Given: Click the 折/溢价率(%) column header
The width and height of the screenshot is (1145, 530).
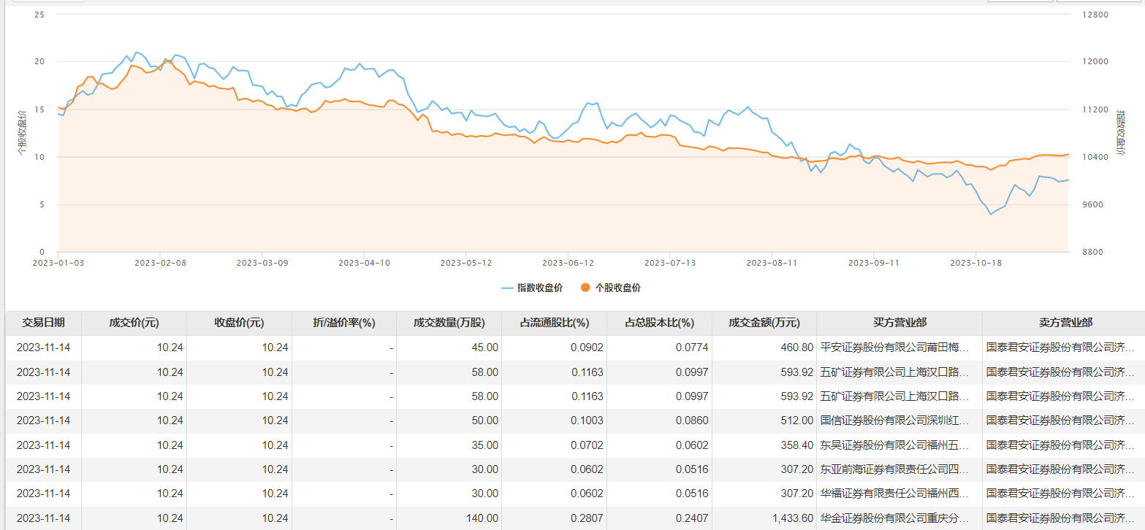Looking at the screenshot, I should pyautogui.click(x=344, y=323).
